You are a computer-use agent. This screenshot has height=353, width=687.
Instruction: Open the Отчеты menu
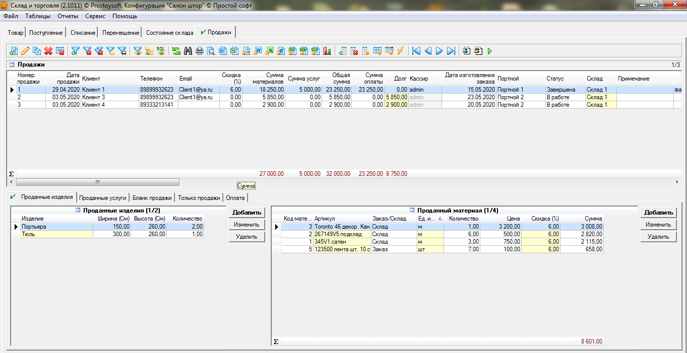[x=68, y=16]
